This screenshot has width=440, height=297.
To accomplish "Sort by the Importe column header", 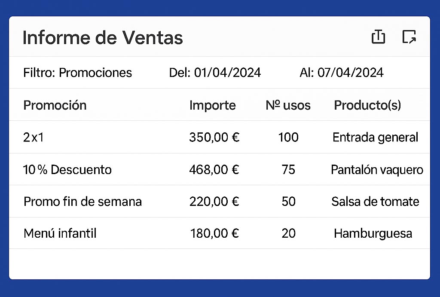I will point(212,106).
